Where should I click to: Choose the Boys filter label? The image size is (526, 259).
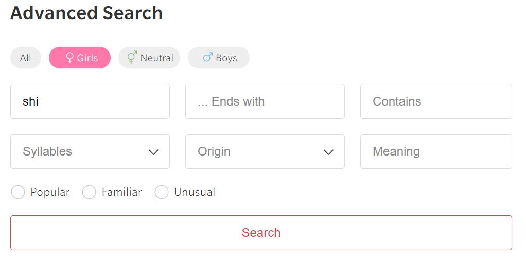226,58
